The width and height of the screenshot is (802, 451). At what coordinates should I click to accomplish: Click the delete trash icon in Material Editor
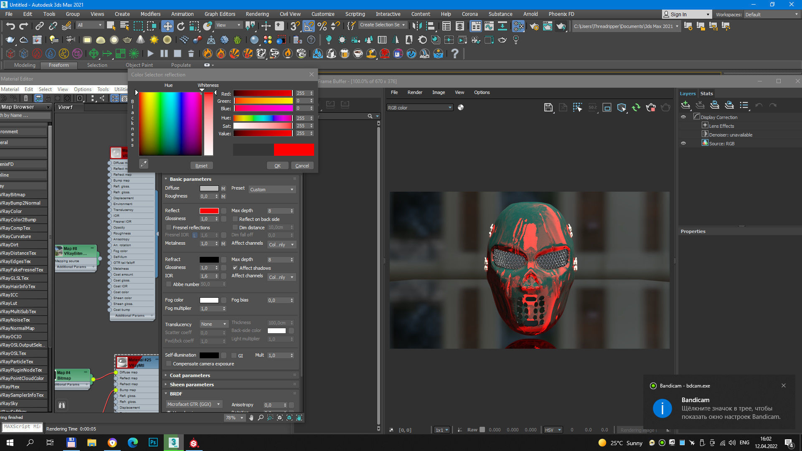click(26, 98)
